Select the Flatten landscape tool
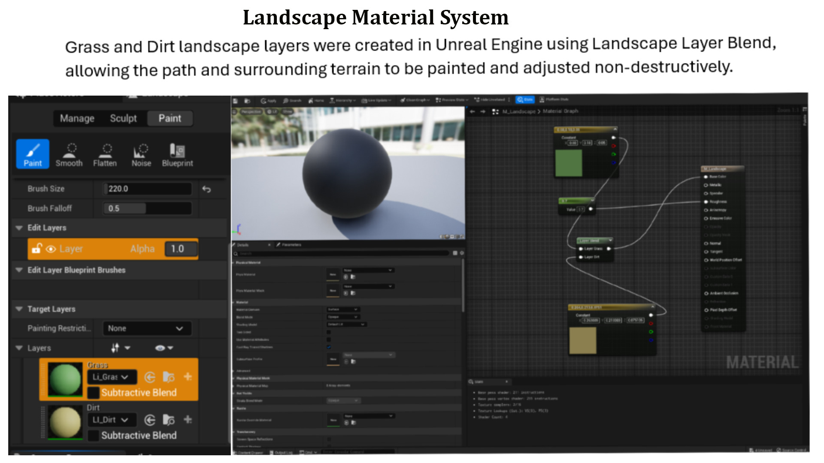Image resolution: width=824 pixels, height=463 pixels. [105, 155]
